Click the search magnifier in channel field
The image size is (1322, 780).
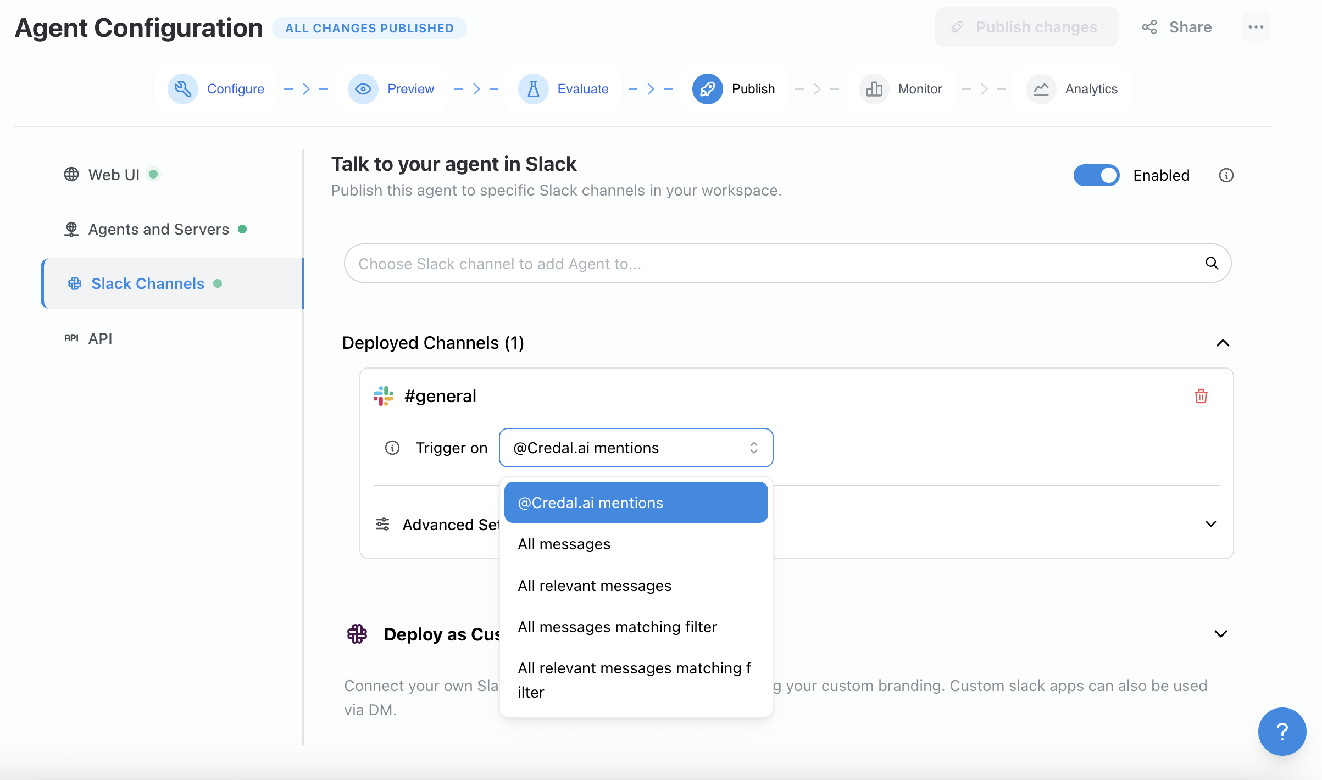click(1212, 263)
